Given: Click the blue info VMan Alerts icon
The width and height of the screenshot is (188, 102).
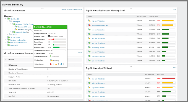Looking at the screenshot, I should (x=61, y=64).
